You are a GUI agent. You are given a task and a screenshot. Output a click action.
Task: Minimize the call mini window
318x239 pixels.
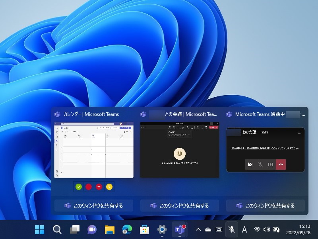point(299,133)
